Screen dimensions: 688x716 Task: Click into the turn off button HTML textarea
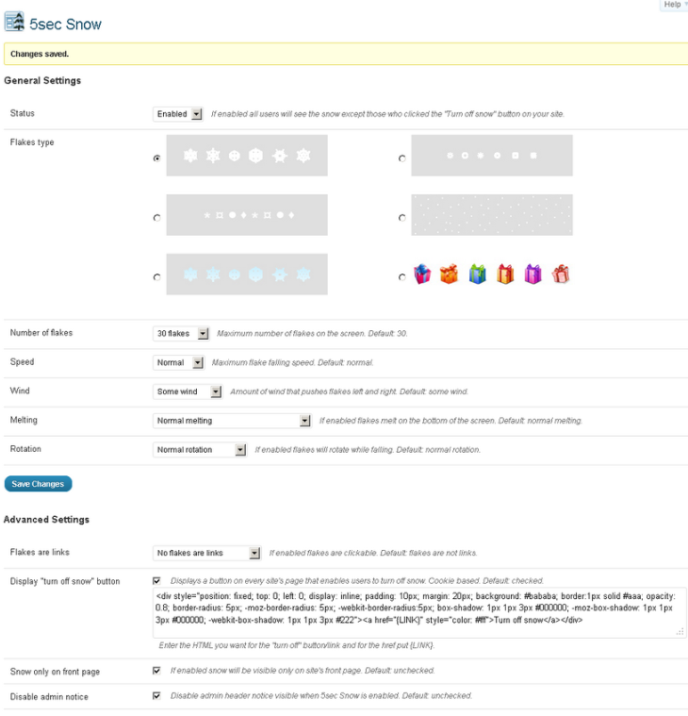[x=419, y=613]
